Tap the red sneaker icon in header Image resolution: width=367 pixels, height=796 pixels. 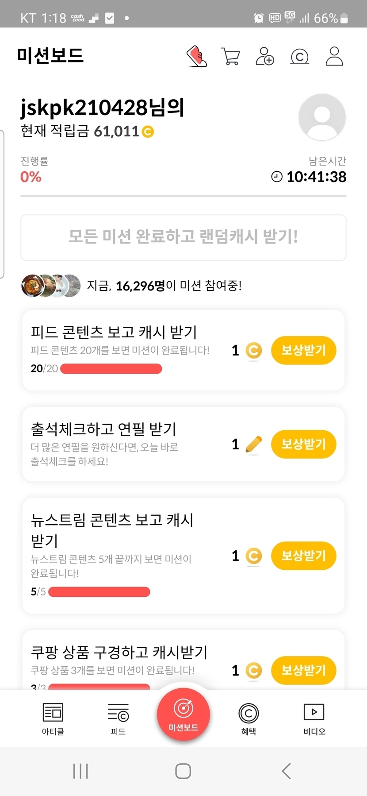tap(197, 56)
